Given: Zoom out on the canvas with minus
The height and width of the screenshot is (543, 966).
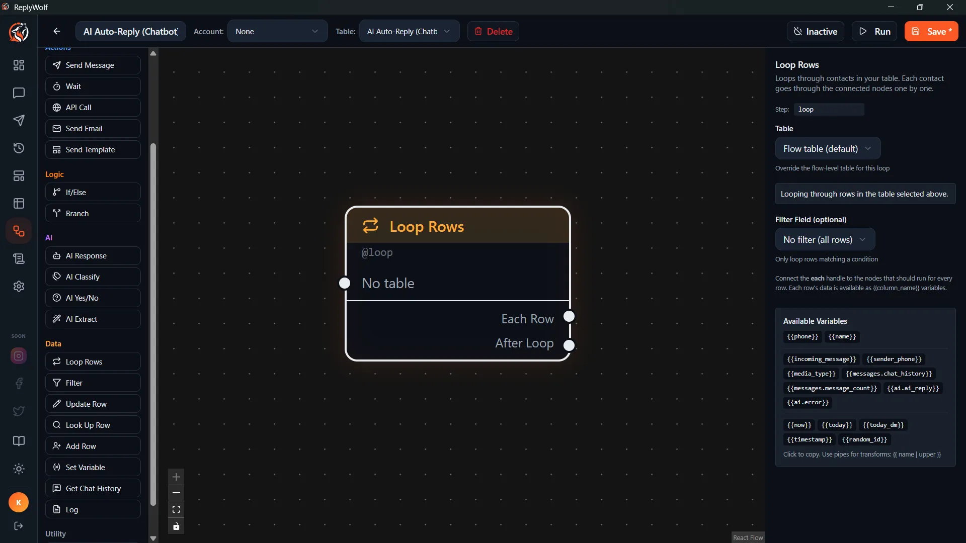Looking at the screenshot, I should pyautogui.click(x=176, y=493).
